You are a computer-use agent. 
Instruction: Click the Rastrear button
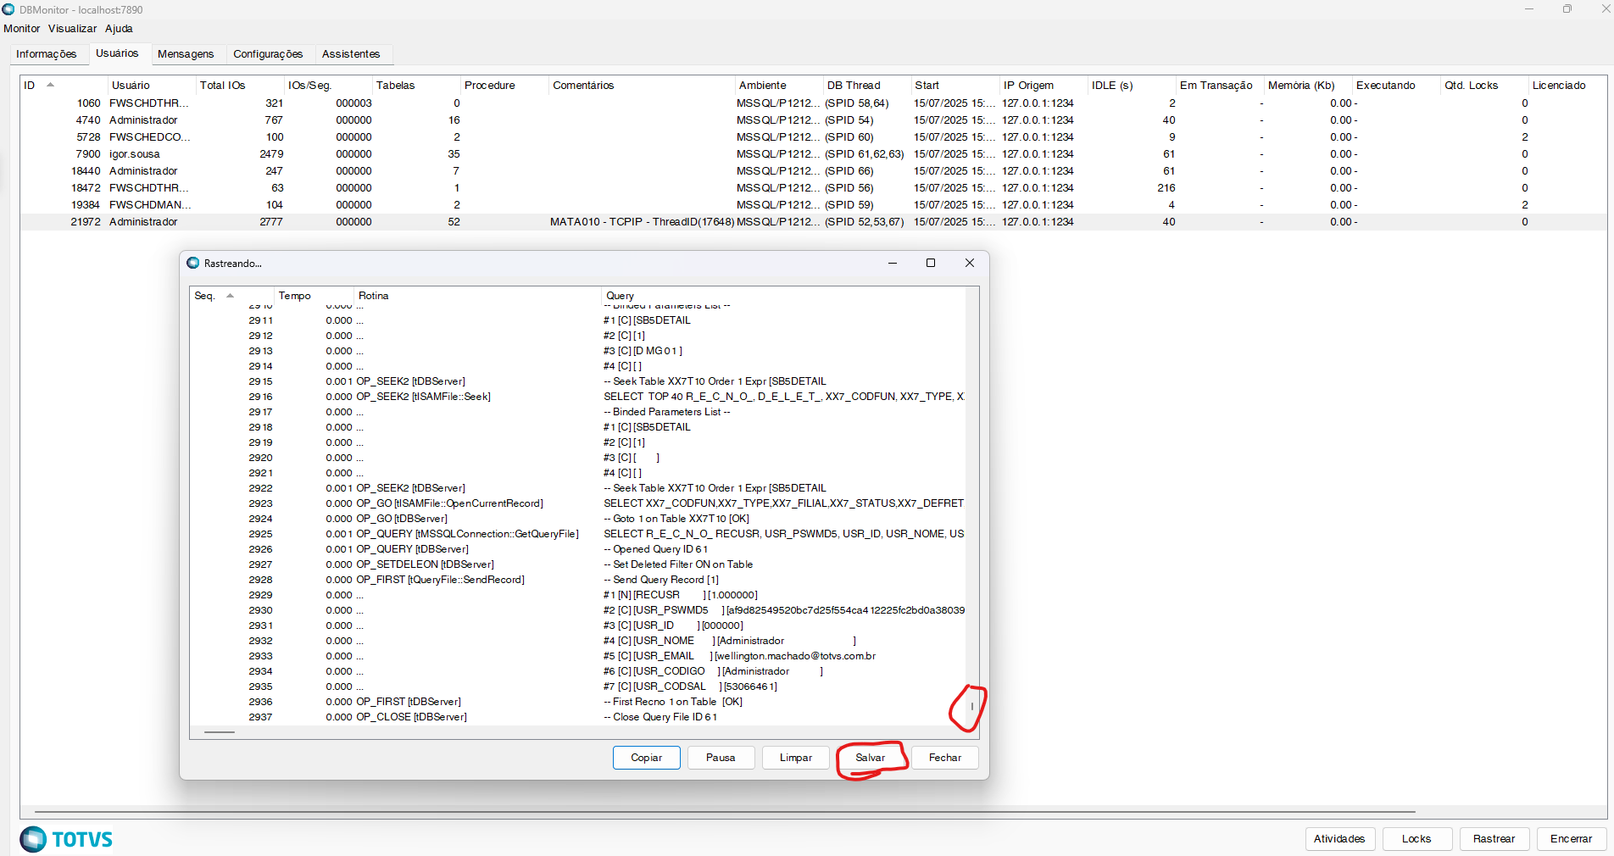pos(1494,839)
